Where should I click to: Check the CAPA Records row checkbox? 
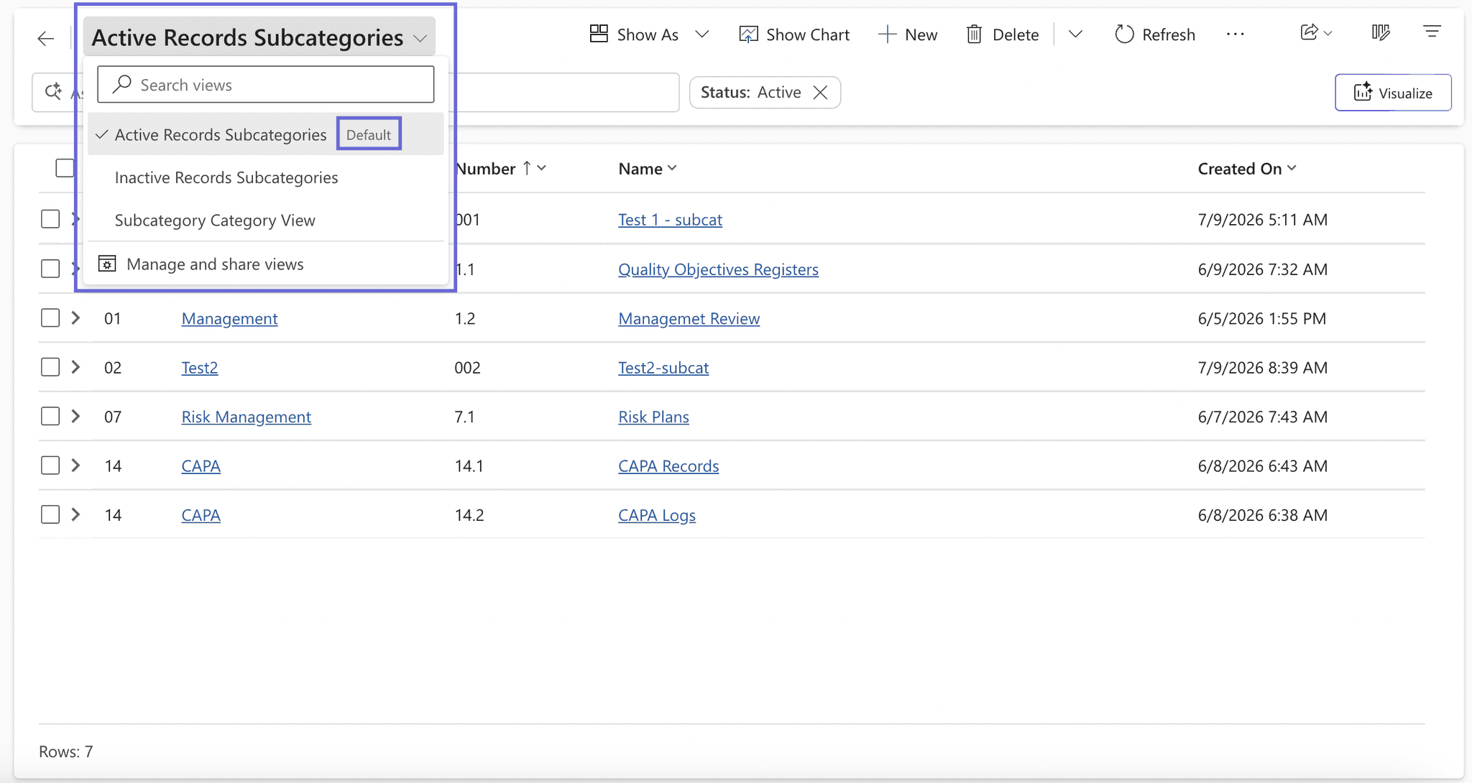[50, 465]
